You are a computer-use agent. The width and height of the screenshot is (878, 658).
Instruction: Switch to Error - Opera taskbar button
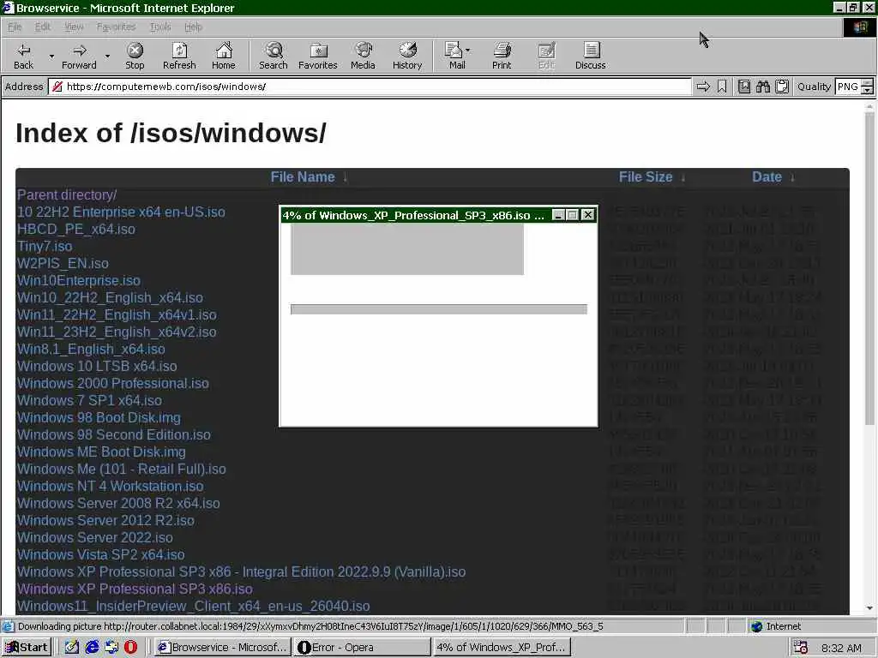tap(362, 648)
